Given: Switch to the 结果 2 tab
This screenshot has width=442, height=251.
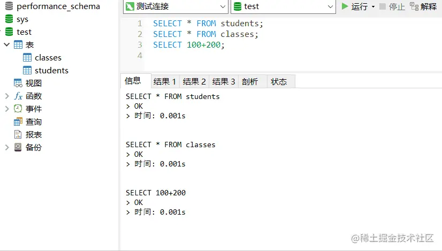Looking at the screenshot, I should [194, 81].
